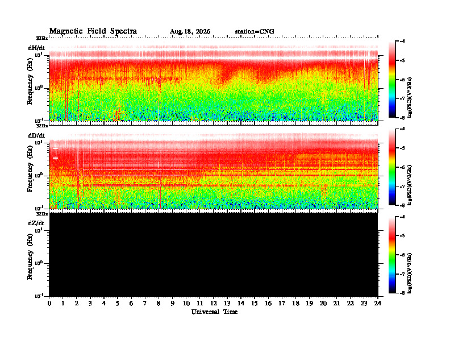Click the blank black dZ/dt plot

click(214, 255)
